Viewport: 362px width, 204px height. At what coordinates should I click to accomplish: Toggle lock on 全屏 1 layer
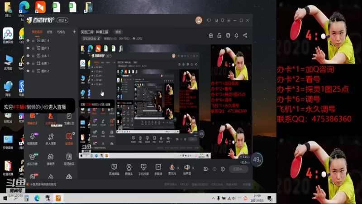[x=33, y=63]
